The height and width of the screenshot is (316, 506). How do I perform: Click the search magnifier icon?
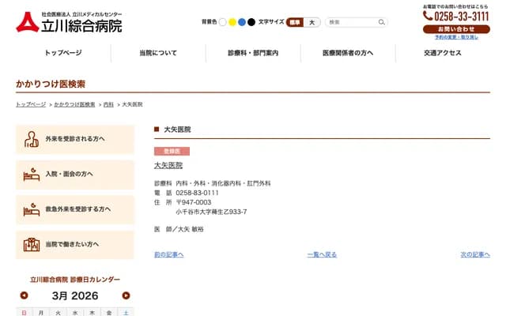381,22
